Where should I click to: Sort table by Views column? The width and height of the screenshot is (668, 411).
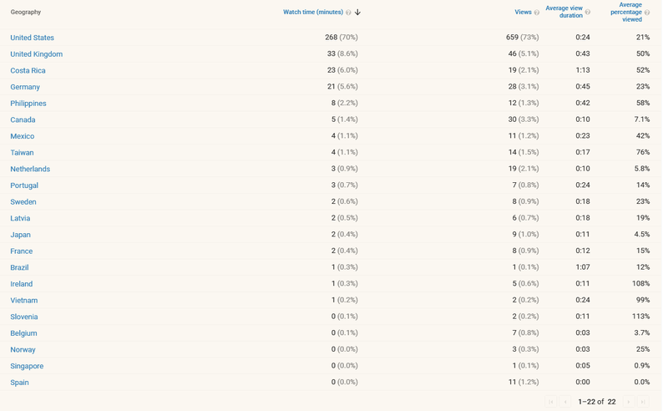pyautogui.click(x=523, y=13)
